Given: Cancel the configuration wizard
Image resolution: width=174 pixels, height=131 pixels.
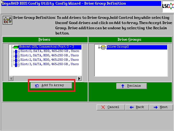Looking at the screenshot, I should click(110, 107).
